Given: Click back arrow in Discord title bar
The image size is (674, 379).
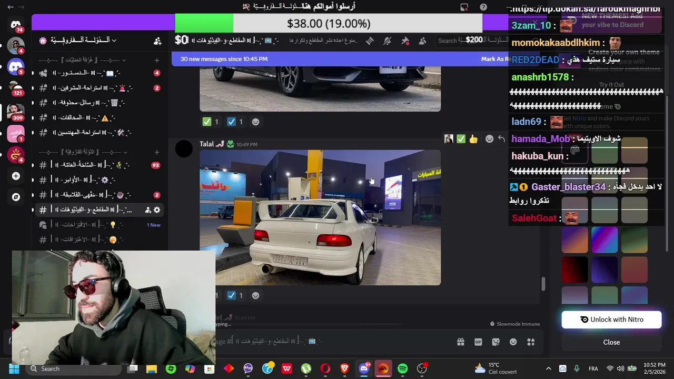Looking at the screenshot, I should [x=11, y=7].
